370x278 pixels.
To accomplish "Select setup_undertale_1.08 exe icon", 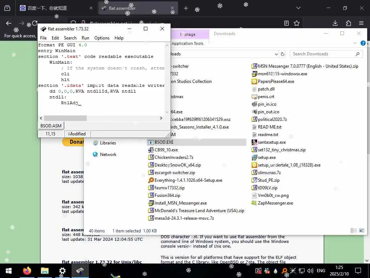I will [254, 165].
